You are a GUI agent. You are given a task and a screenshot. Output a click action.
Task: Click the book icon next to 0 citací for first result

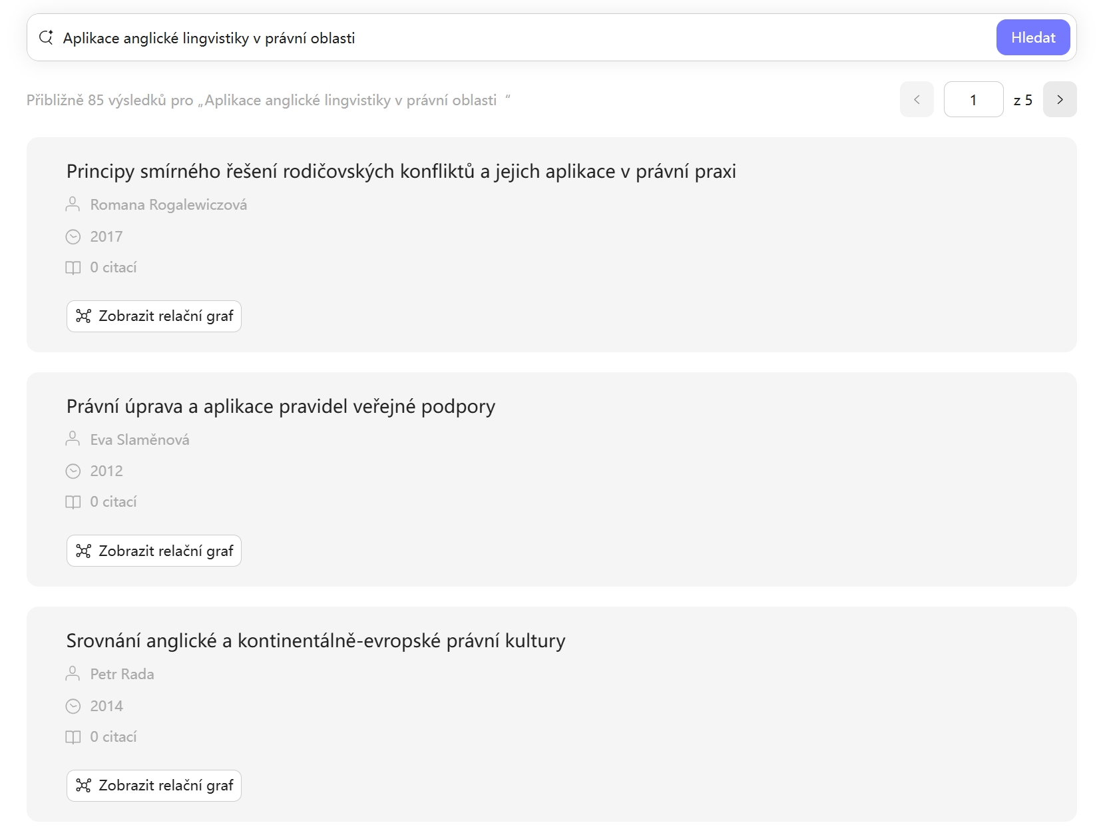pyautogui.click(x=73, y=267)
